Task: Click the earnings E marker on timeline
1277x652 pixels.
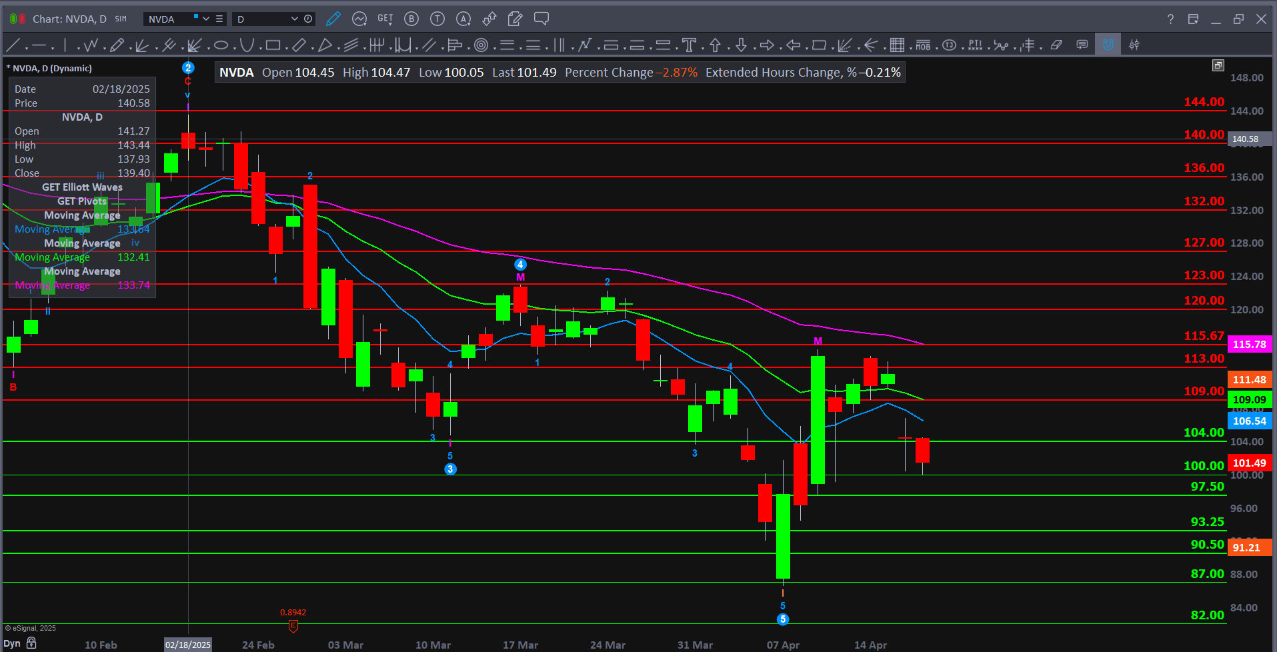Action: pos(293,626)
